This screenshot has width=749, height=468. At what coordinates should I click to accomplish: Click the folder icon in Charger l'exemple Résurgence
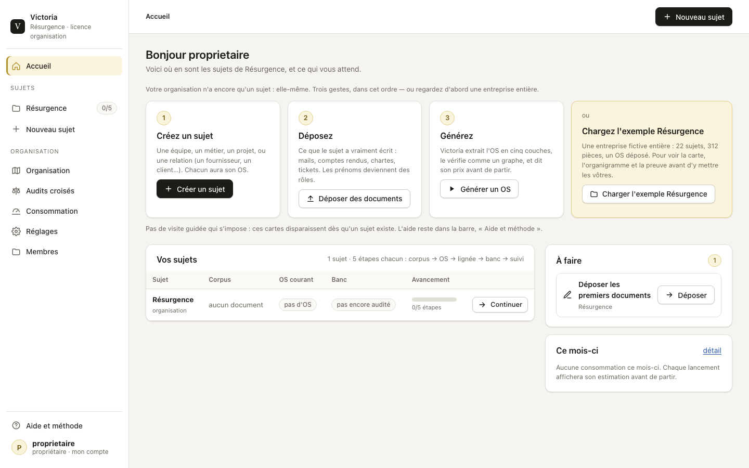(x=594, y=194)
